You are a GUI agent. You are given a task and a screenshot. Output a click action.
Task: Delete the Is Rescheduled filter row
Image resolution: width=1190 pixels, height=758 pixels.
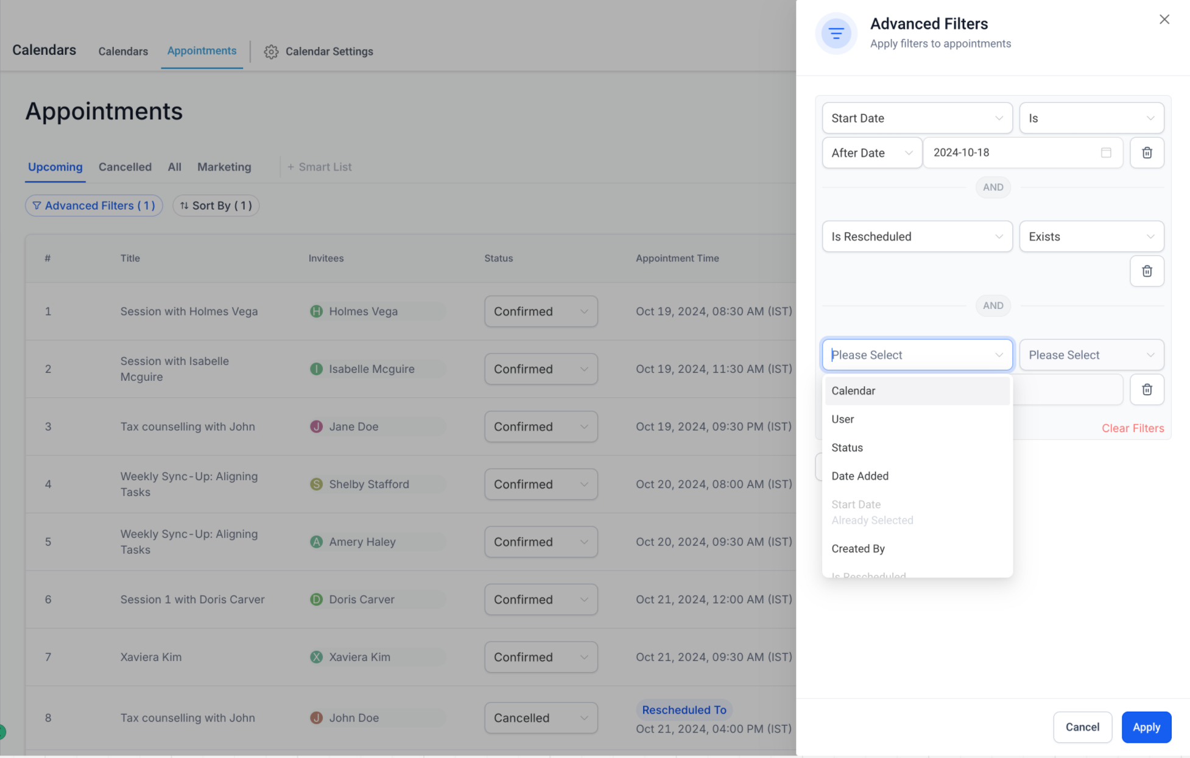tap(1146, 271)
